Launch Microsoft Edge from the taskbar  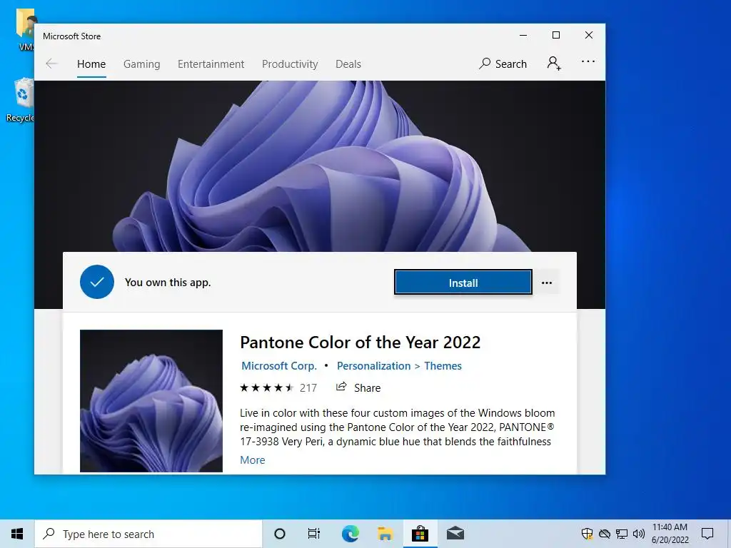[x=350, y=534]
